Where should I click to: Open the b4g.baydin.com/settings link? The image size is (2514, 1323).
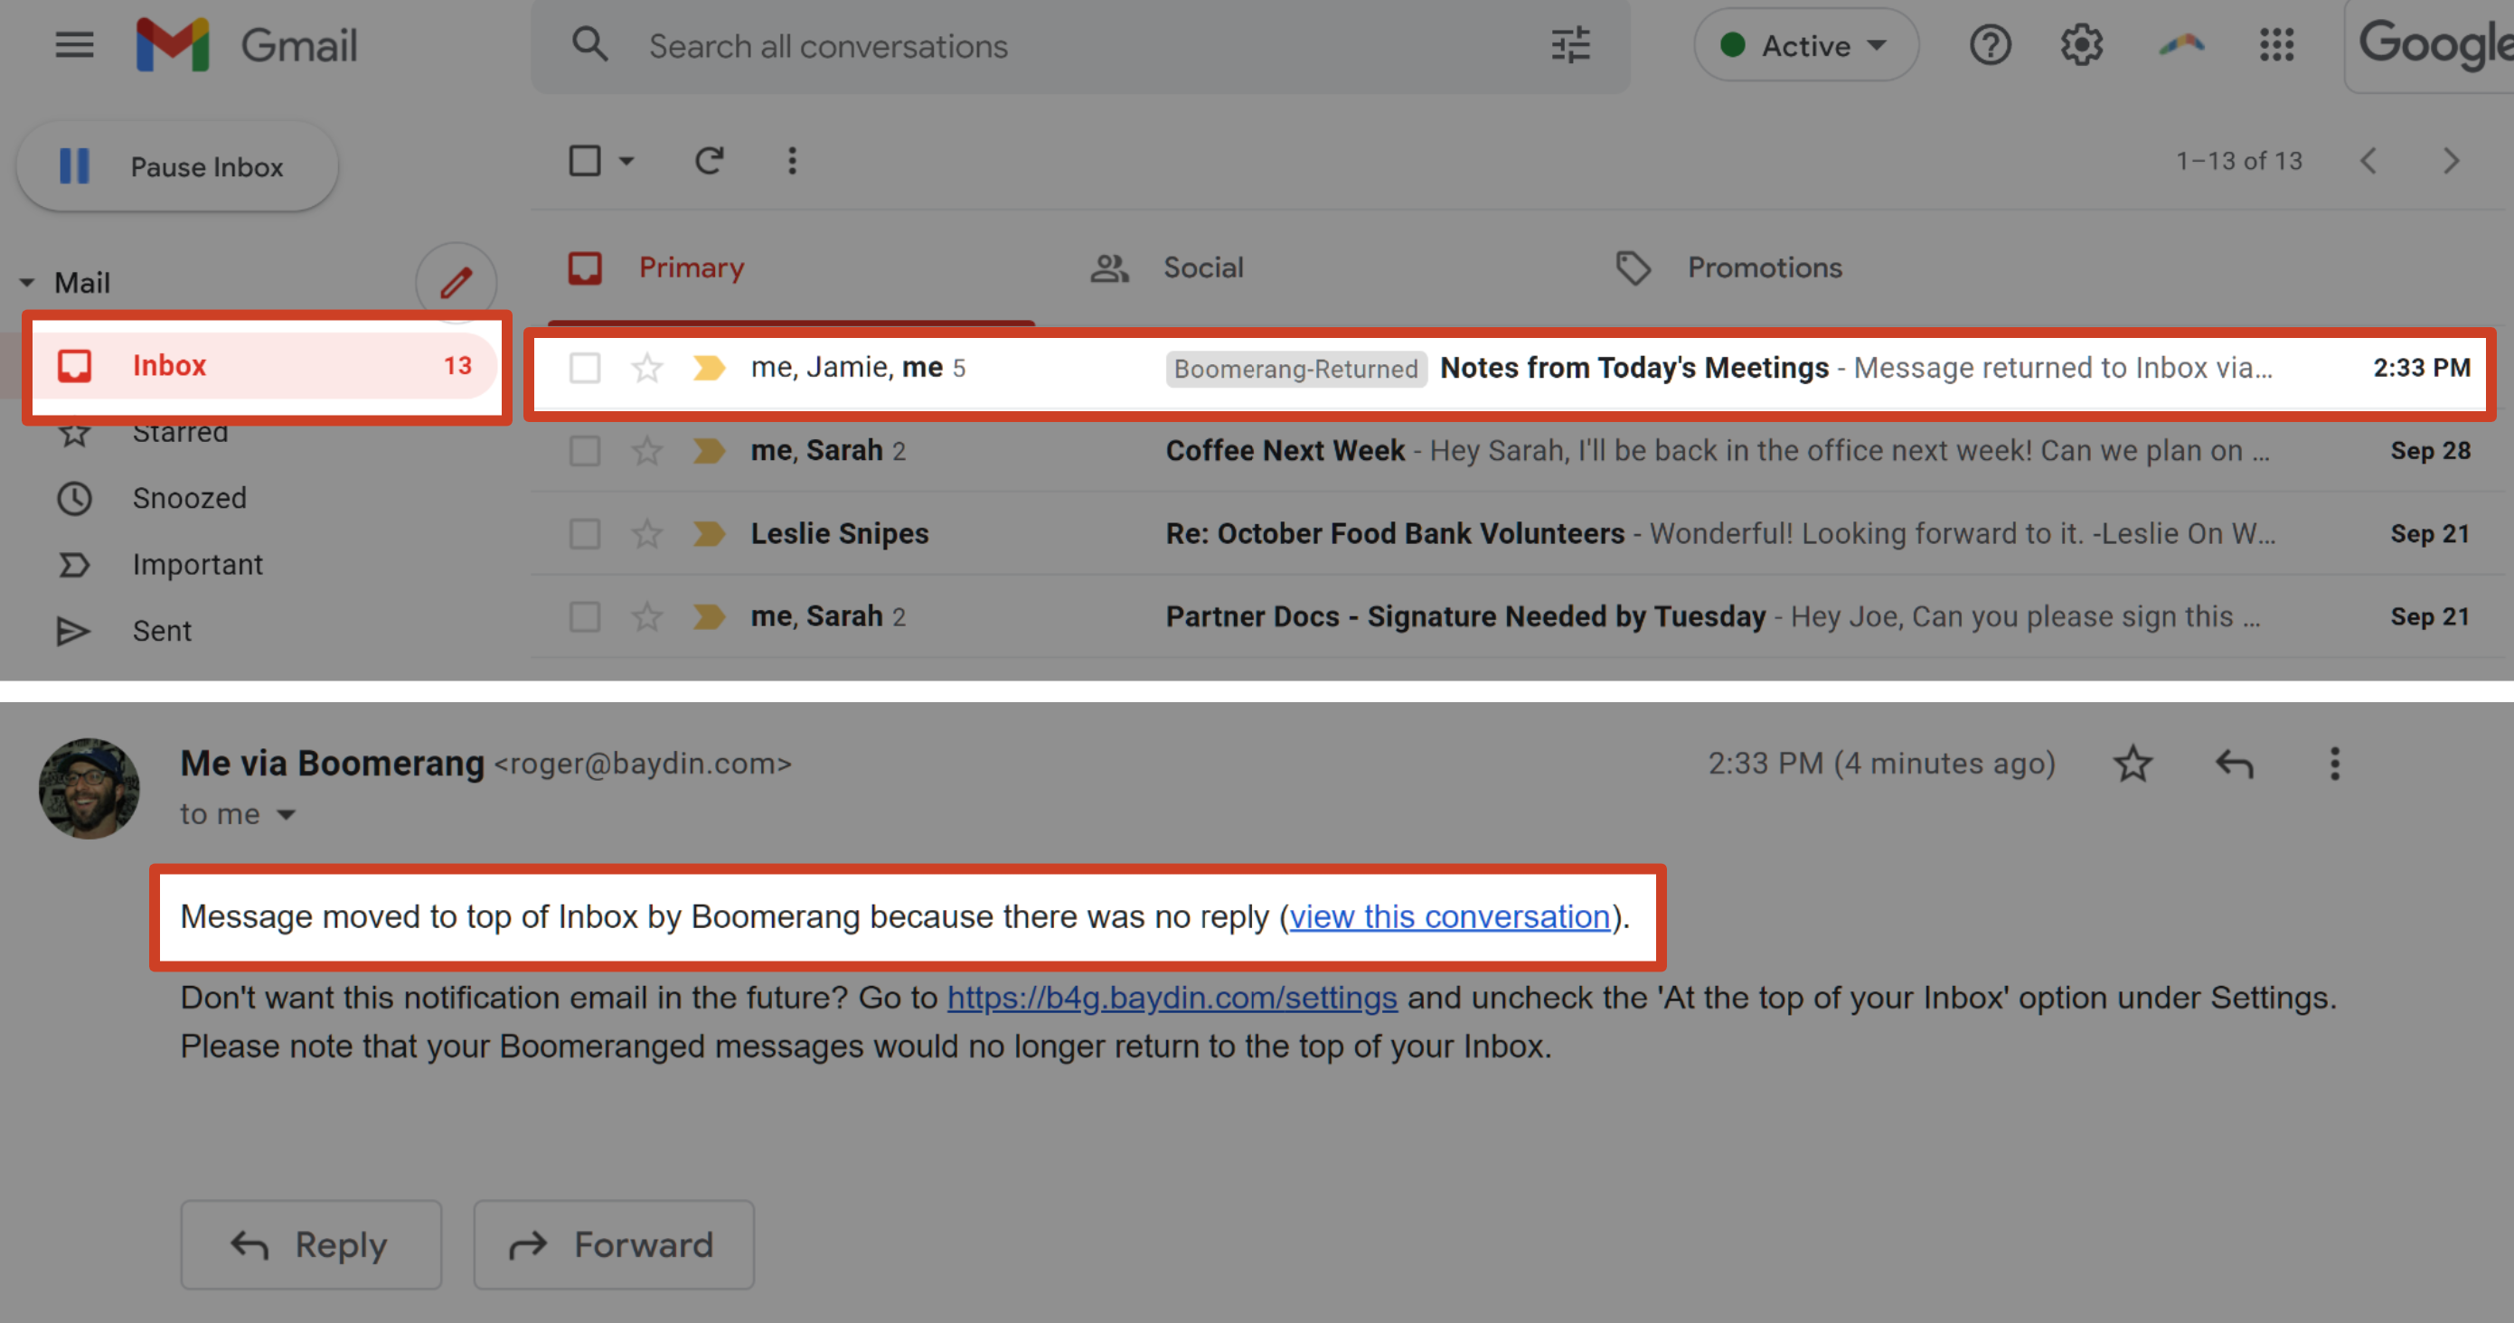point(1172,998)
